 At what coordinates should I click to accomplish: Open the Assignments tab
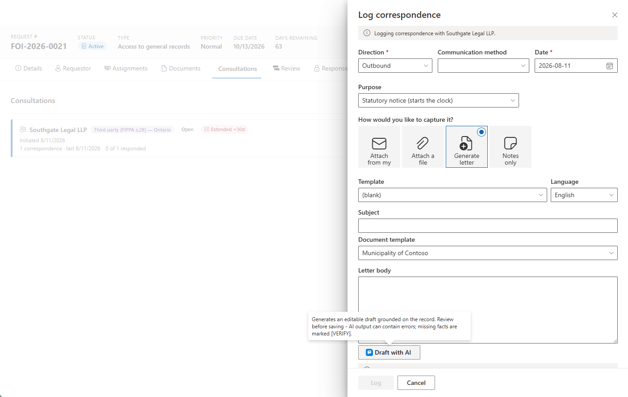(x=126, y=68)
